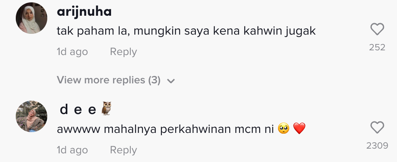Expand replies using the chevron arrow
Image resolution: width=397 pixels, height=162 pixels.
[x=171, y=81]
